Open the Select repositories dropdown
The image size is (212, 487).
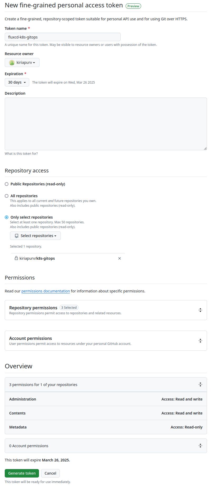click(x=35, y=236)
